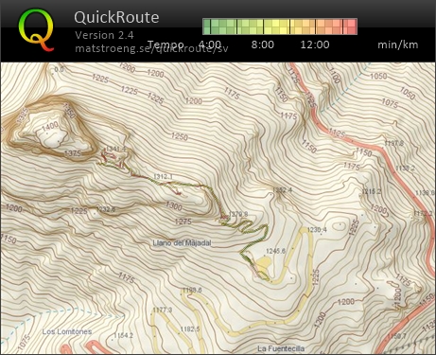Click the 1312.1 spot height on route
Image resolution: width=436 pixels, height=355 pixels.
164,176
